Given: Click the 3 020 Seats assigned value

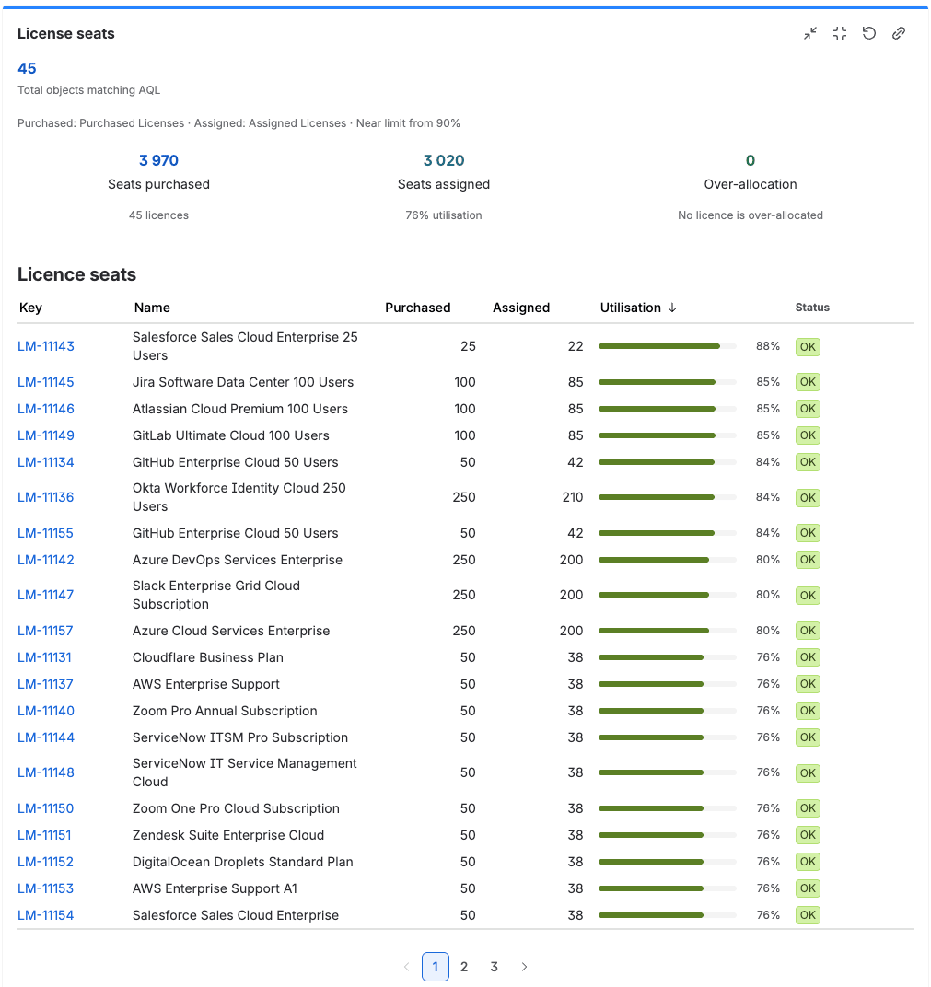Looking at the screenshot, I should (444, 160).
